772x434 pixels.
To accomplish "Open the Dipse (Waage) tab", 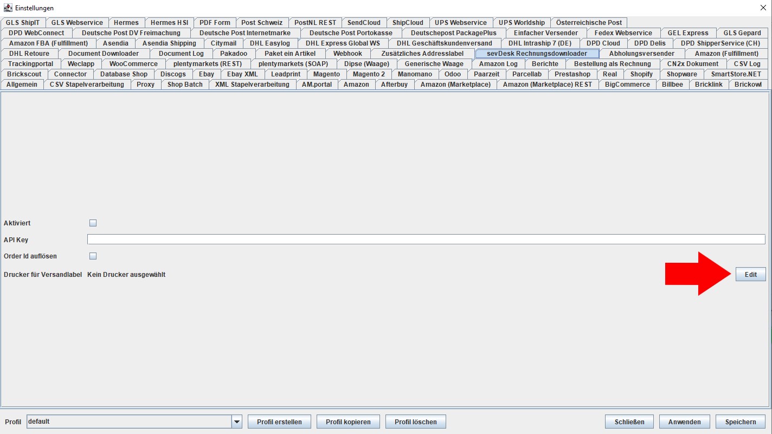I will [x=366, y=64].
